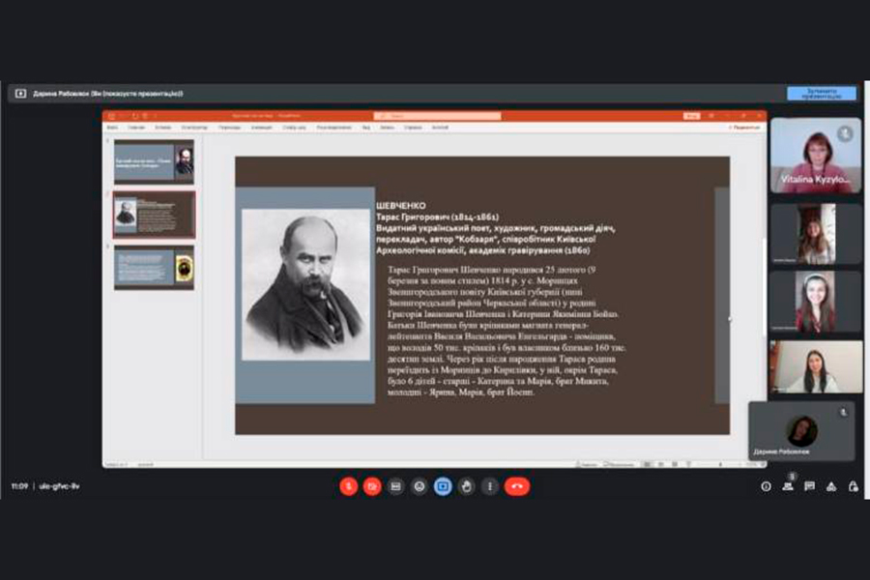Open the Конструктор ribbon tab

tap(194, 128)
